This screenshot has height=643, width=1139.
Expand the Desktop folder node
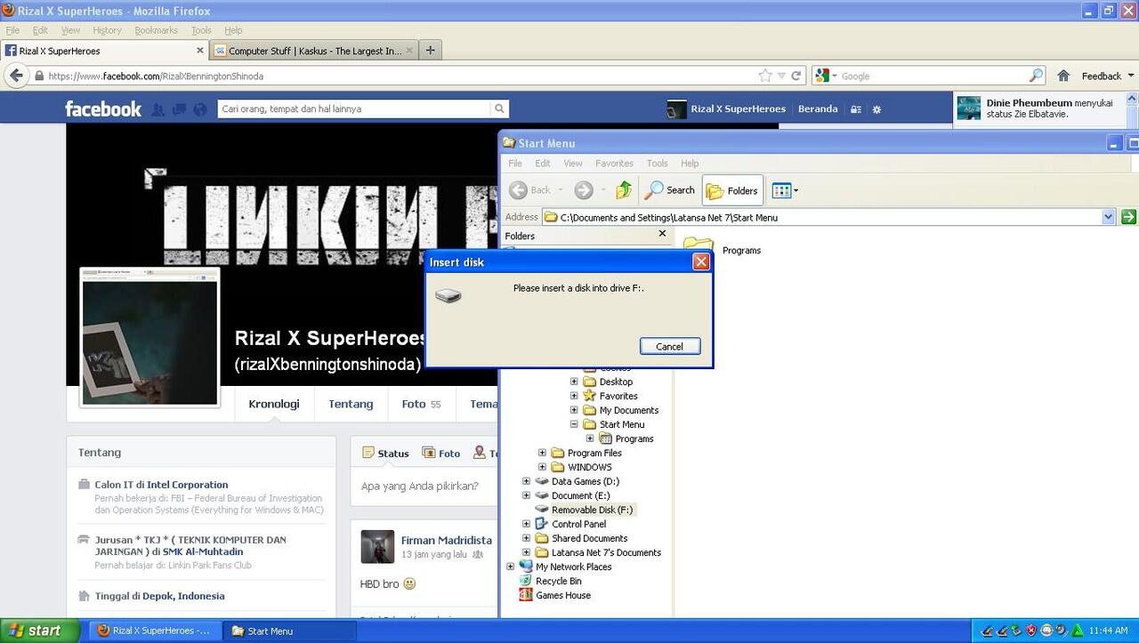point(574,382)
